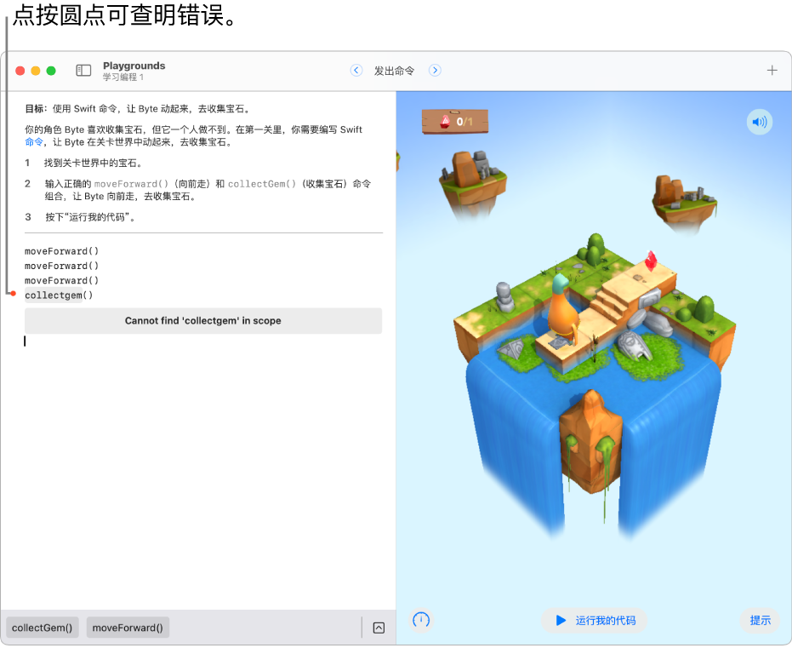Click step 3 text 按下"运行我的代码"
Viewport: 792px width, 648px height.
90,217
